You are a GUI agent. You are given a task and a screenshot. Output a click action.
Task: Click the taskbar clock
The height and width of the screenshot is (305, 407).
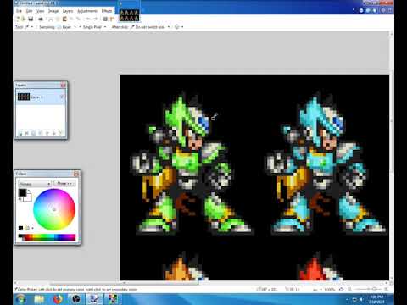(x=376, y=299)
